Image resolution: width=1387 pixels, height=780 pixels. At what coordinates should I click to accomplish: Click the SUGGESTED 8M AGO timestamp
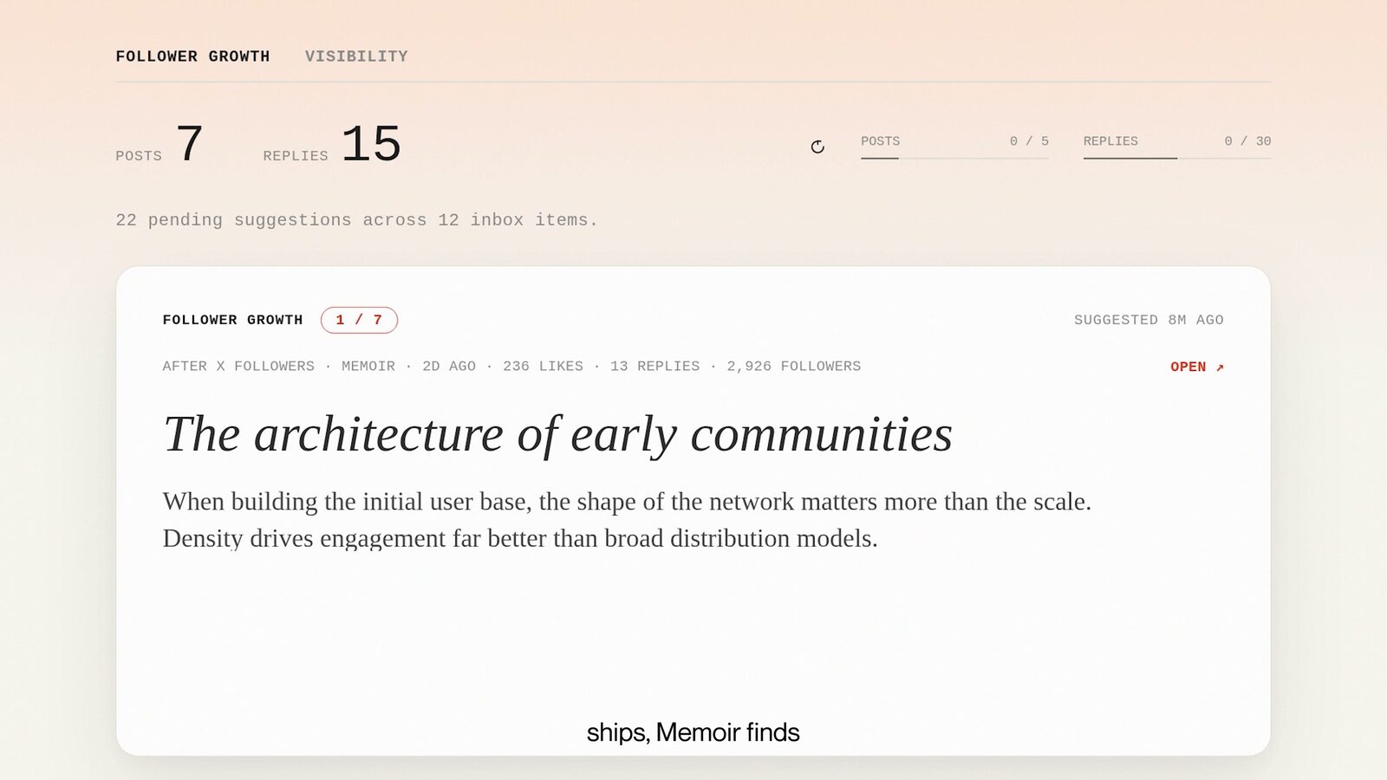click(x=1149, y=320)
